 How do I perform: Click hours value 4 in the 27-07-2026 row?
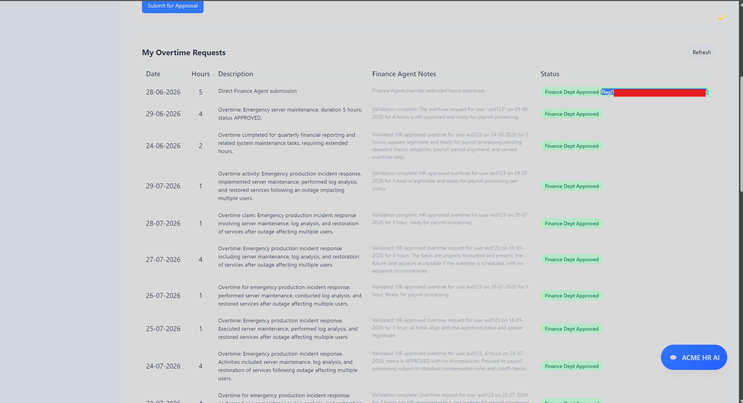(201, 260)
